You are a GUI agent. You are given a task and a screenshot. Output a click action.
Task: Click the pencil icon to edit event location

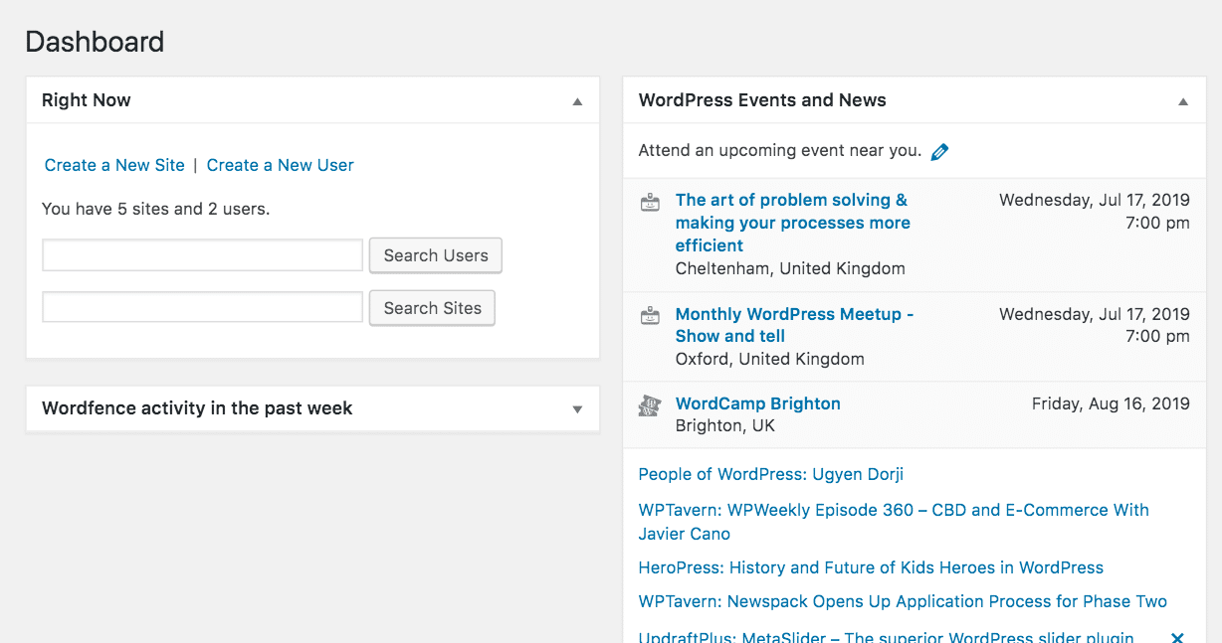coord(939,150)
